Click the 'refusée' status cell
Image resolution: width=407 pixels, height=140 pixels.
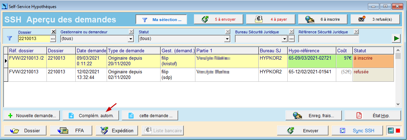pos(373,75)
